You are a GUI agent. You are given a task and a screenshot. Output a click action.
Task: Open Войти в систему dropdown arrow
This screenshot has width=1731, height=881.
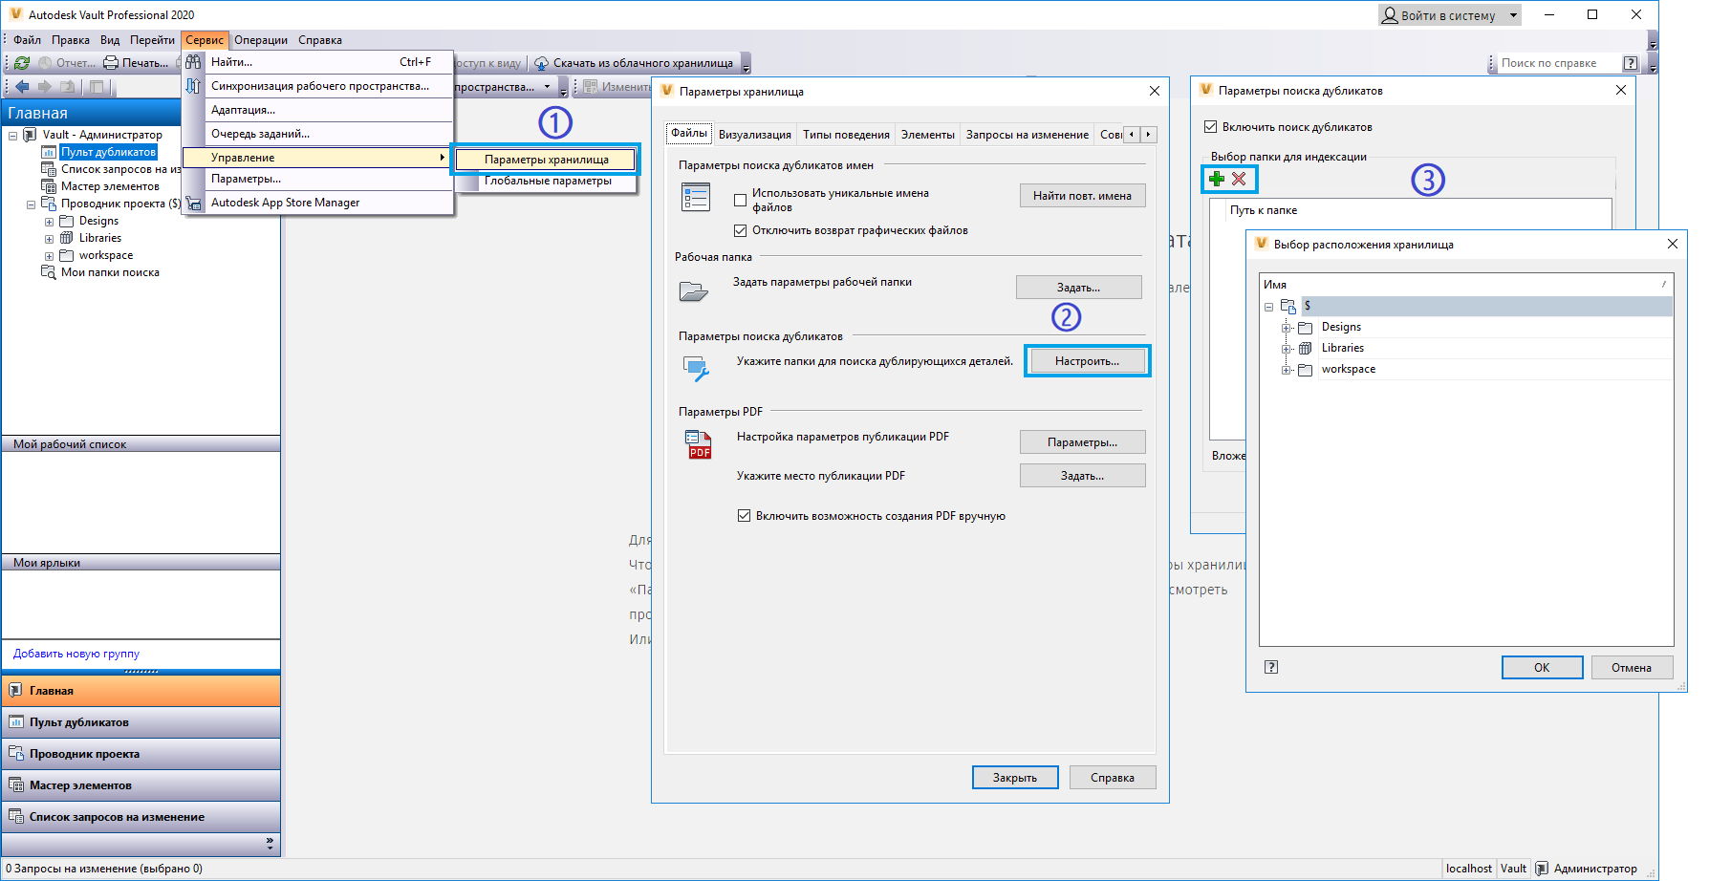pyautogui.click(x=1513, y=15)
